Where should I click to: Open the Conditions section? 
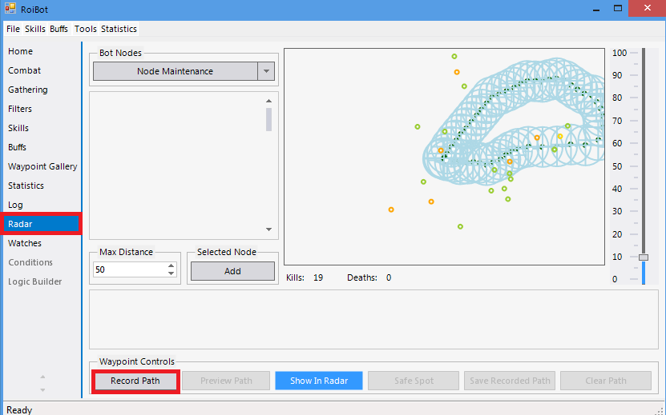click(x=30, y=262)
